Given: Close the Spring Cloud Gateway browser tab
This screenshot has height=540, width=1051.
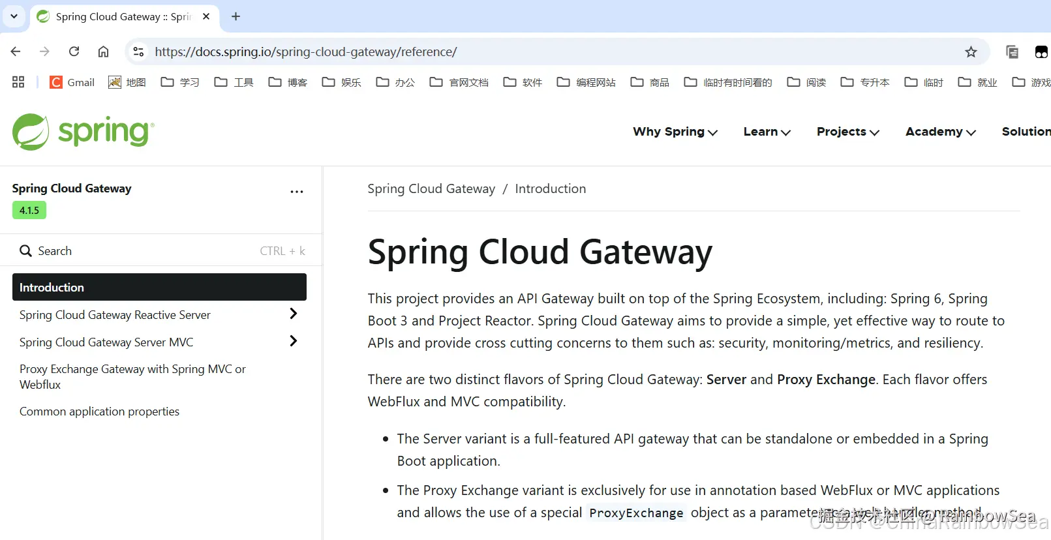Looking at the screenshot, I should tap(206, 16).
